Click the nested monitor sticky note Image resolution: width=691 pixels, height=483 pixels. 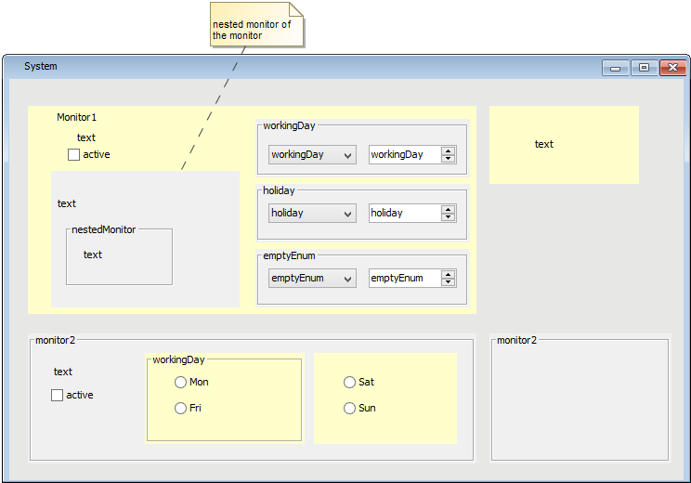point(256,28)
